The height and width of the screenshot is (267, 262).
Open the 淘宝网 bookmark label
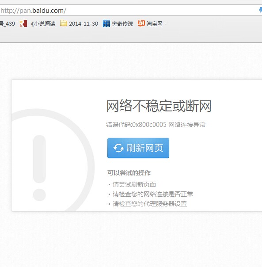pos(154,24)
